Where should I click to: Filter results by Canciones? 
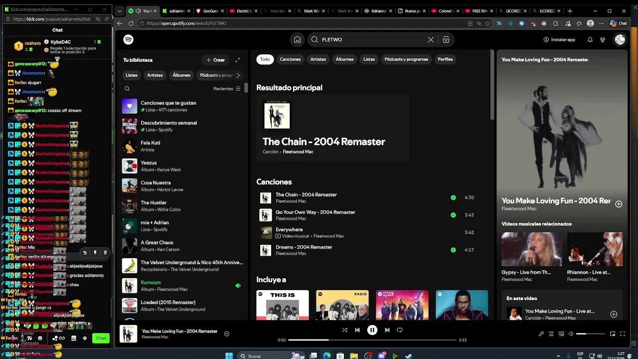[x=290, y=59]
